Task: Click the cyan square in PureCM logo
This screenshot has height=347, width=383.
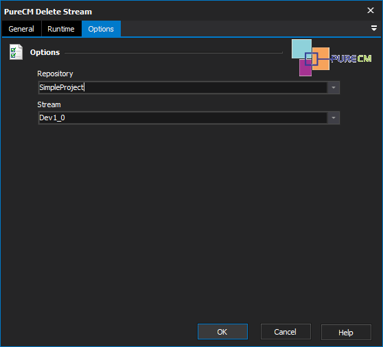Action: (301, 49)
